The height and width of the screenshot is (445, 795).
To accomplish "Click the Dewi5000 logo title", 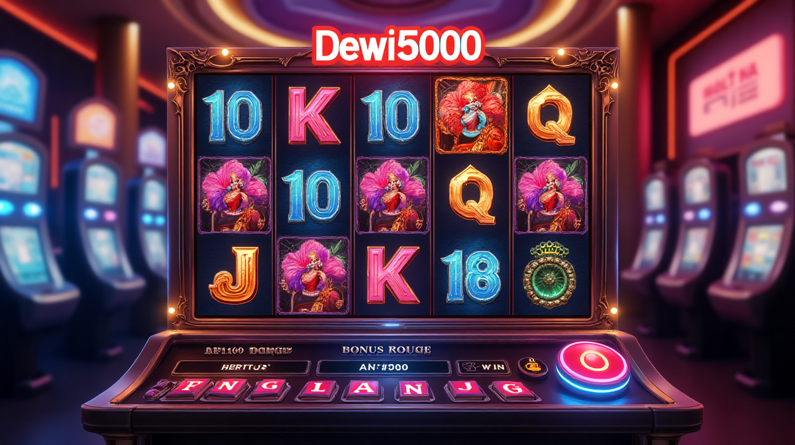I will 397,46.
